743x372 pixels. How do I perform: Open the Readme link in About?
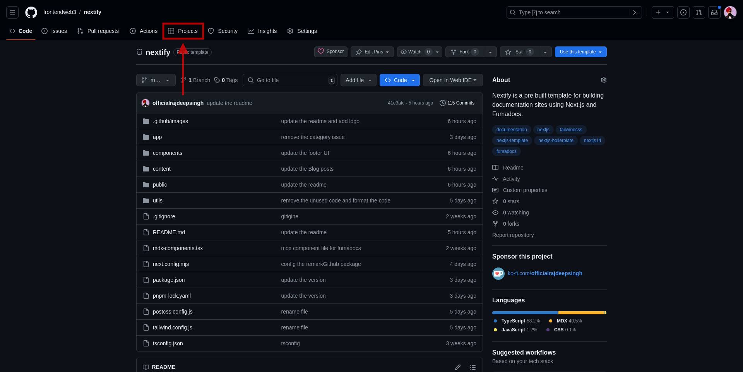(x=508, y=168)
